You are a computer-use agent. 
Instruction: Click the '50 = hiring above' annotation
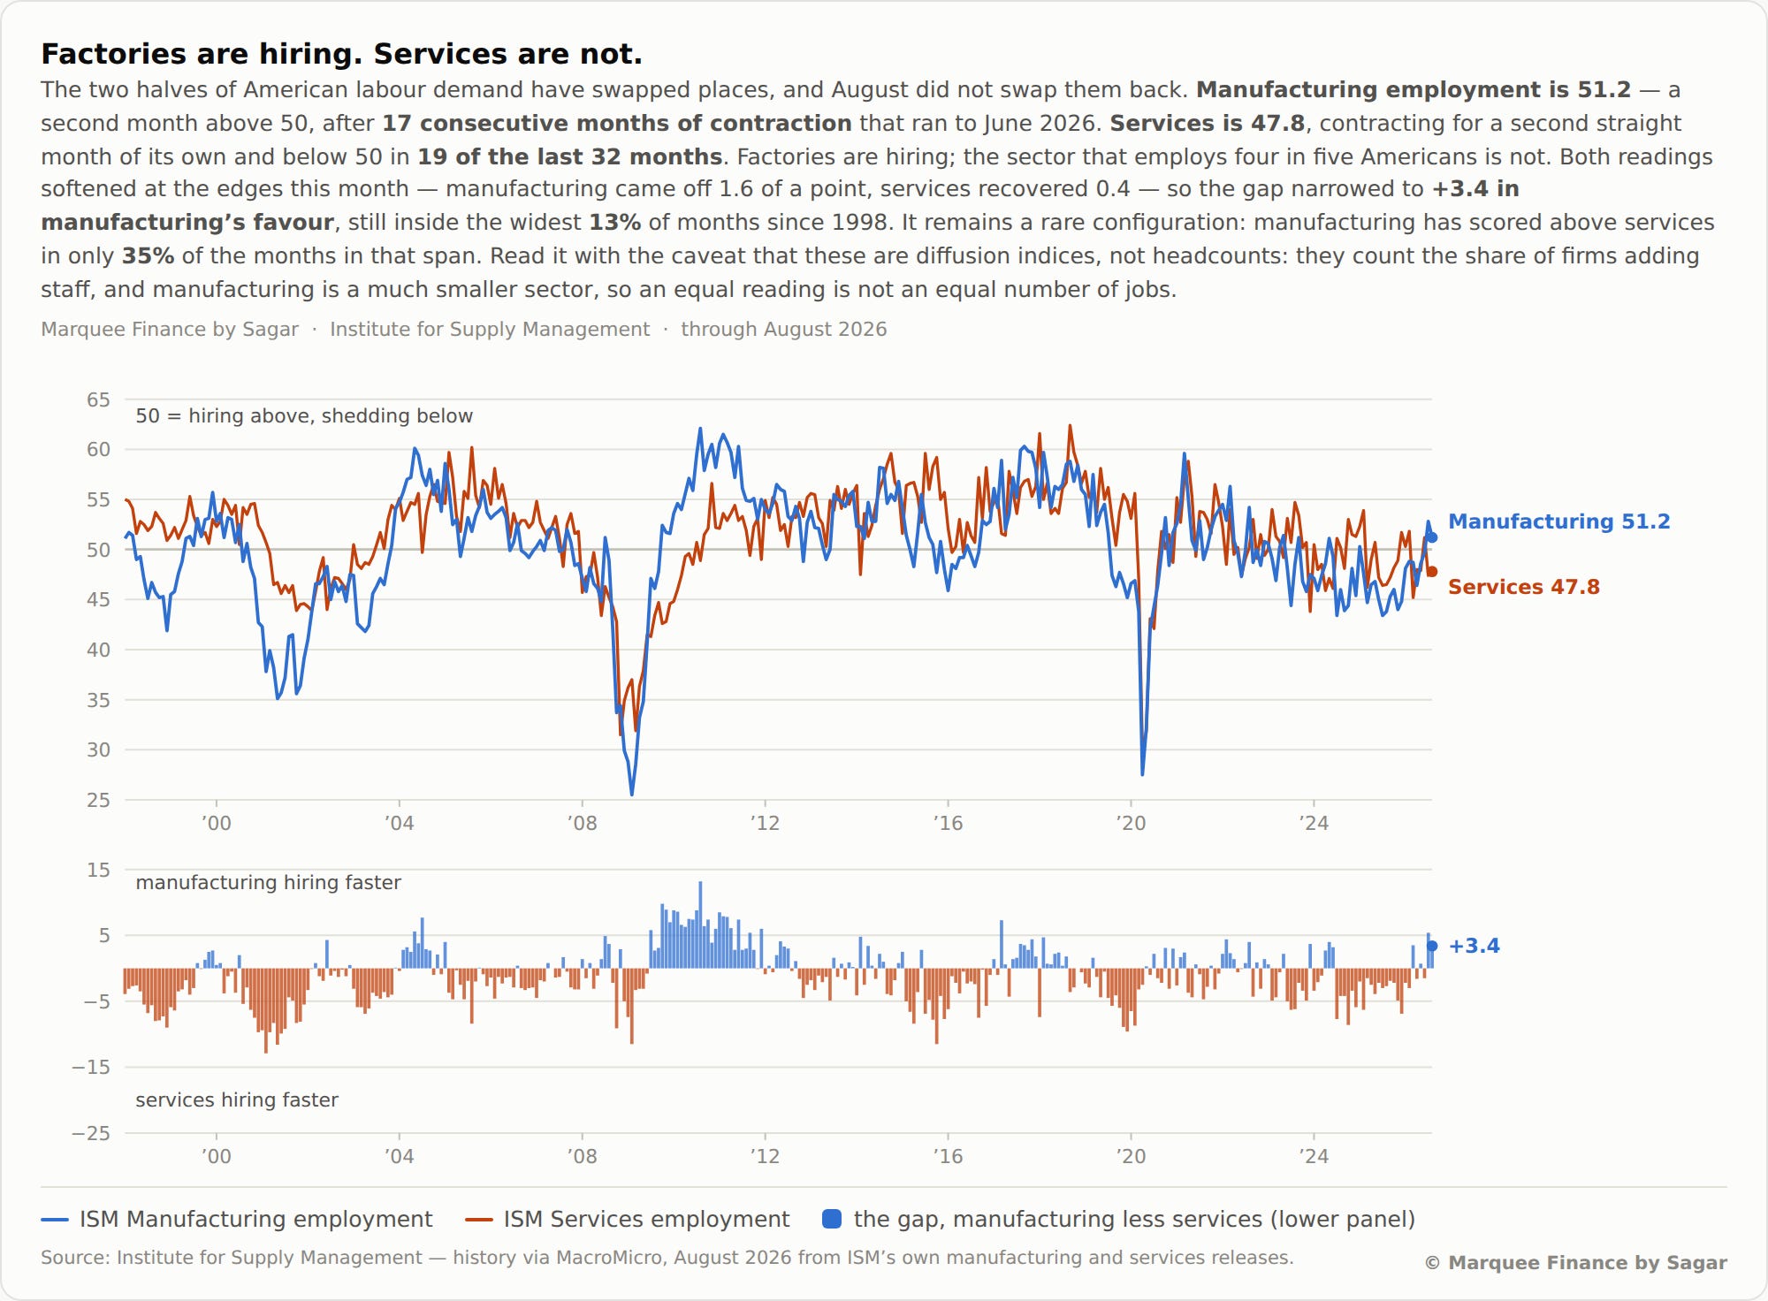pyautogui.click(x=304, y=416)
